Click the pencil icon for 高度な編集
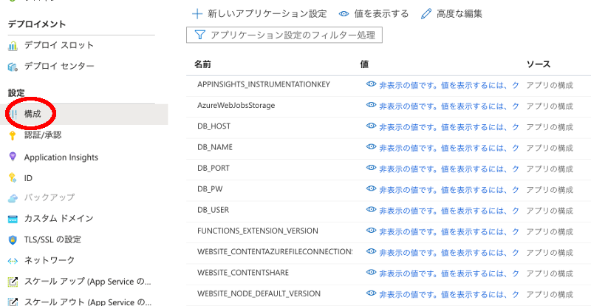The height and width of the screenshot is (306, 591). 426,14
